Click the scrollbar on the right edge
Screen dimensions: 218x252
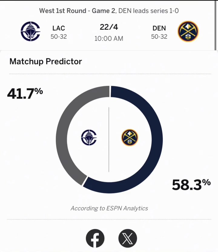click(x=216, y=26)
